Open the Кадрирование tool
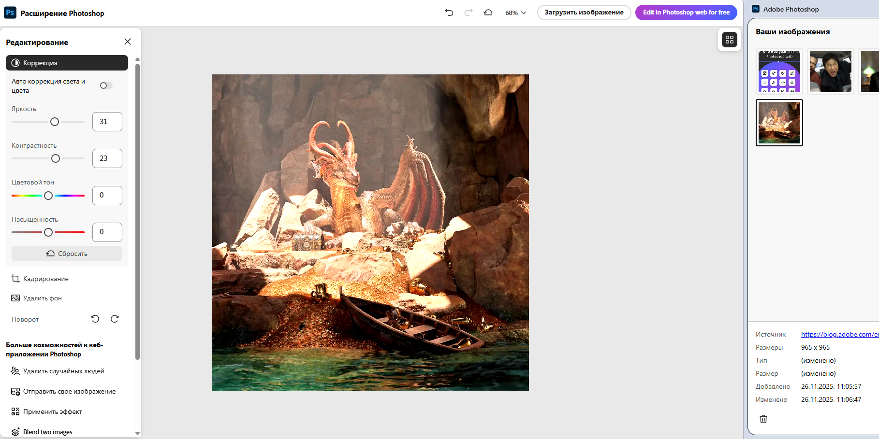The height and width of the screenshot is (439, 879). 45,279
